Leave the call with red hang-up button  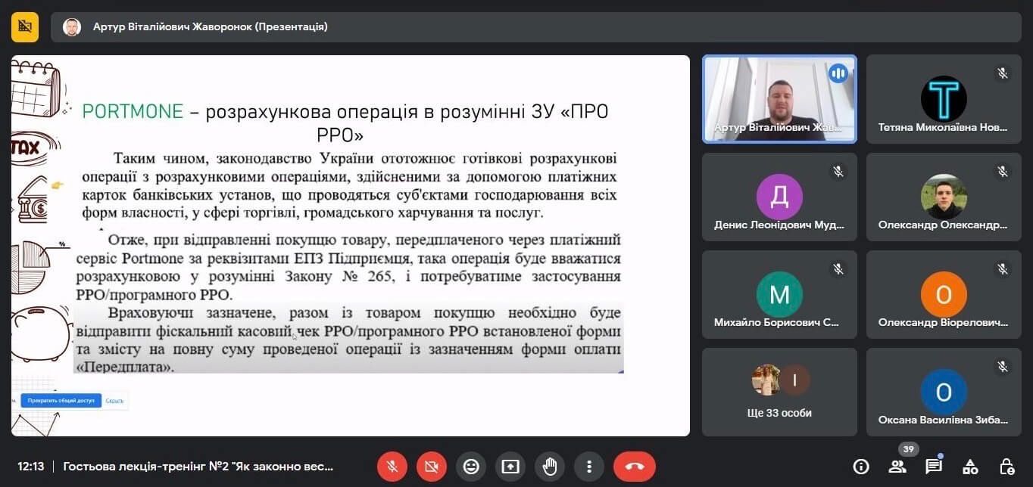635,467
